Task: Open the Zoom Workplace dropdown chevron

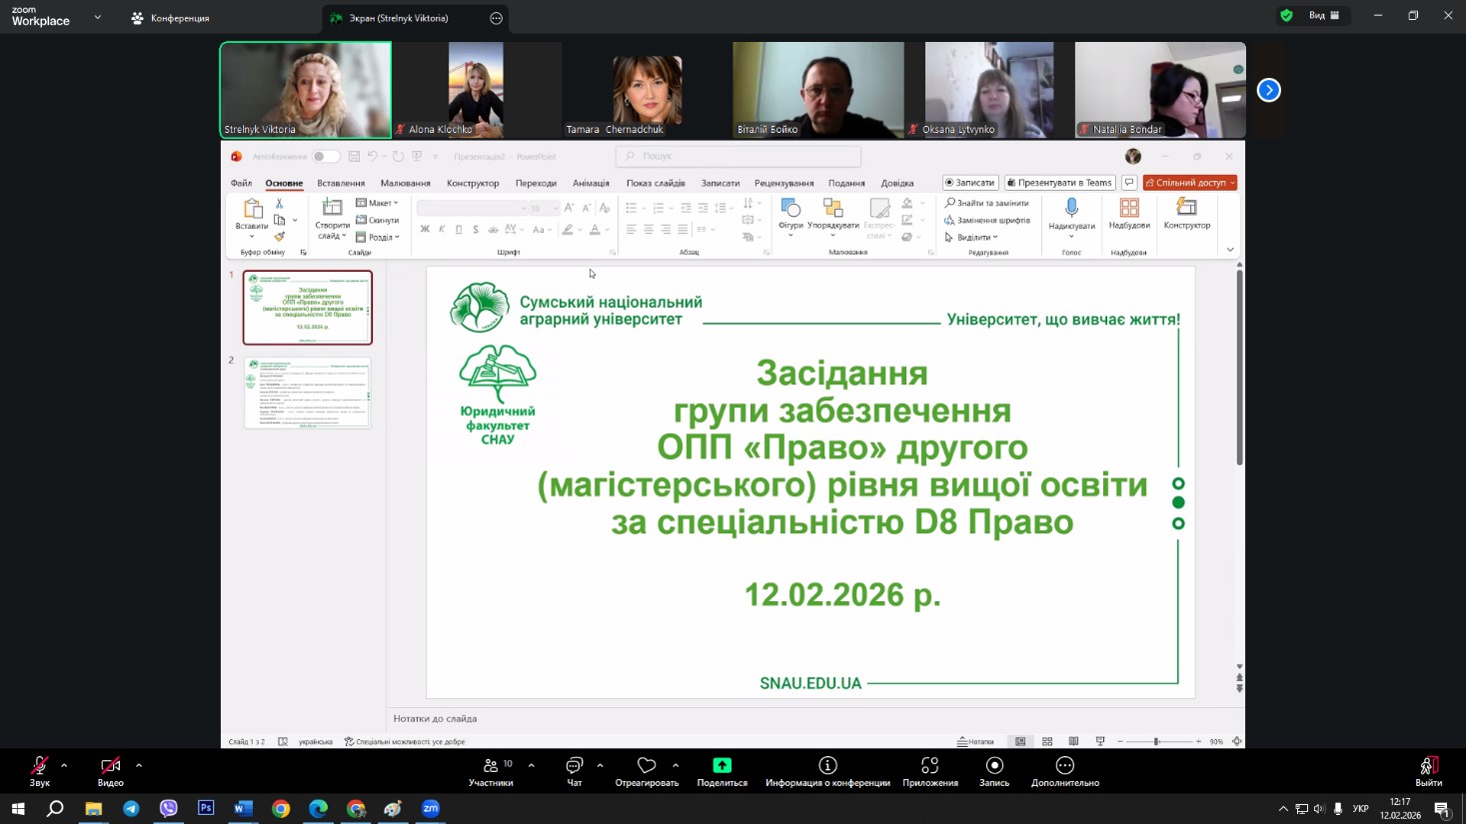Action: [97, 18]
